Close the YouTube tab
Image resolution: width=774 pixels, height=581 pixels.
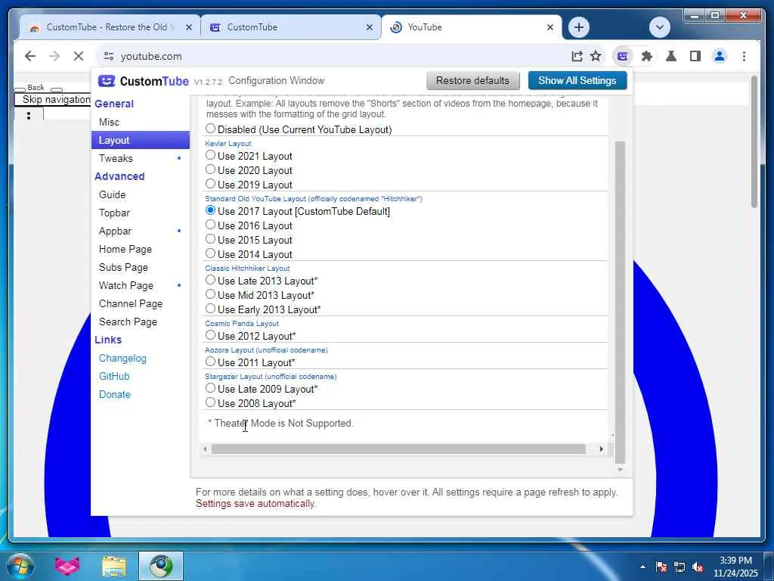tap(550, 27)
